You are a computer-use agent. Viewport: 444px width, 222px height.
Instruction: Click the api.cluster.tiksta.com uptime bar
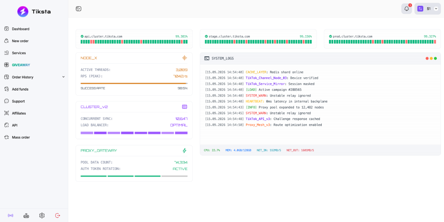pos(134,42)
